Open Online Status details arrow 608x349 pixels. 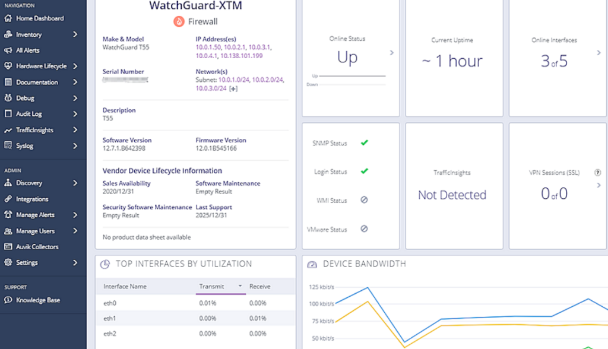[392, 53]
